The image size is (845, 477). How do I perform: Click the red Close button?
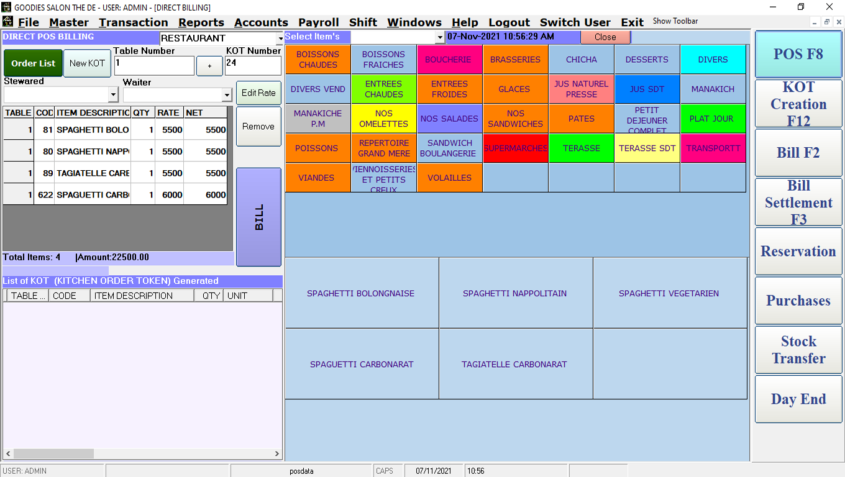tap(605, 37)
